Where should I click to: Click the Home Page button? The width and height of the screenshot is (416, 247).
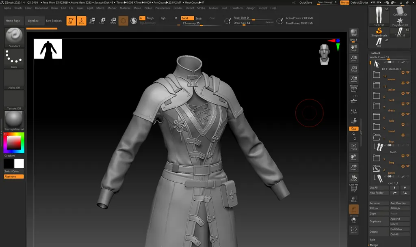click(x=13, y=21)
